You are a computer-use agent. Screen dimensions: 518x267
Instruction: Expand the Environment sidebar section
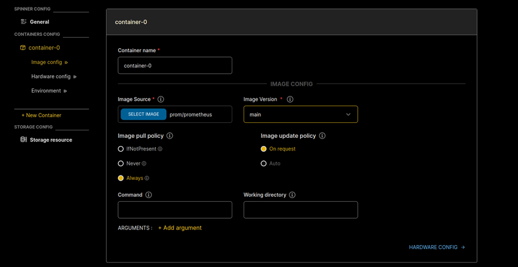[x=49, y=91]
